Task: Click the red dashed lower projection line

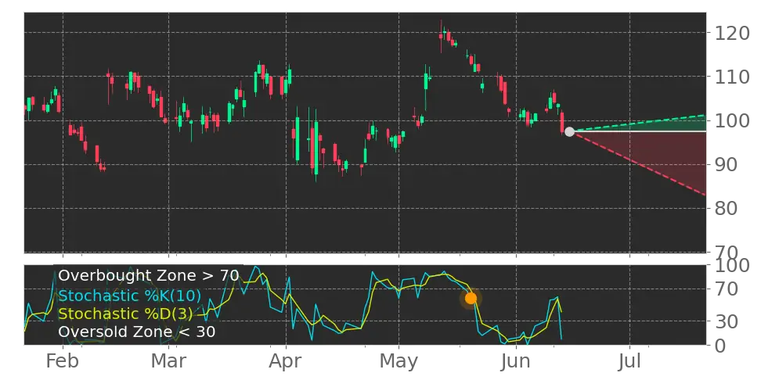Action: click(638, 164)
